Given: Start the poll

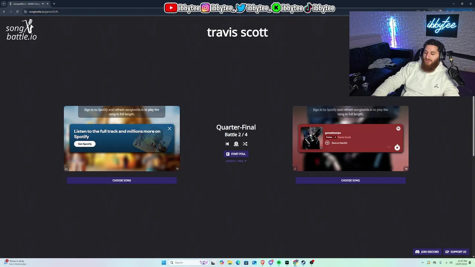Looking at the screenshot, I should click(236, 154).
